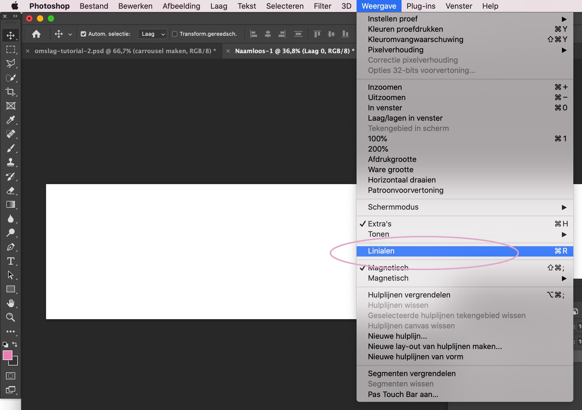Select the Brush tool

point(10,148)
